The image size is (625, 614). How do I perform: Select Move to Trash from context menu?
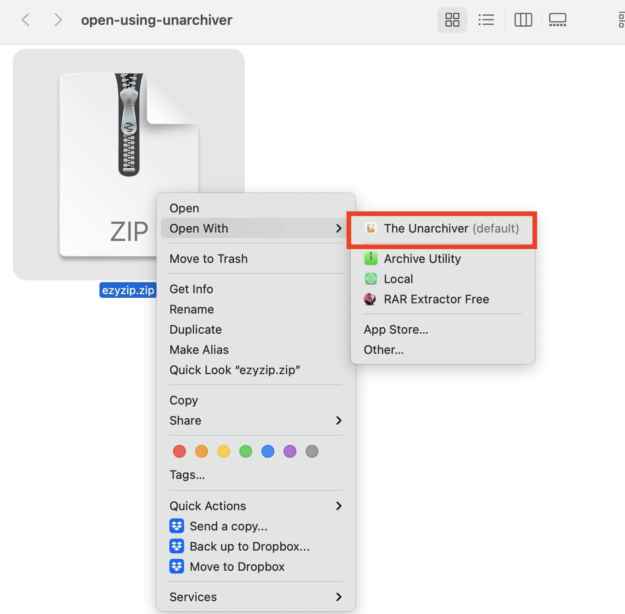[208, 258]
